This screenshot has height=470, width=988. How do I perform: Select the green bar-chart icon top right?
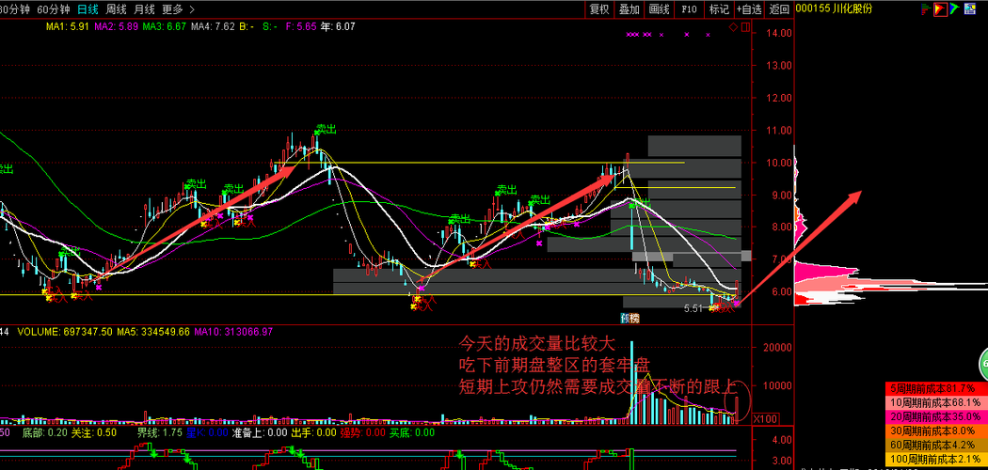tap(926, 8)
